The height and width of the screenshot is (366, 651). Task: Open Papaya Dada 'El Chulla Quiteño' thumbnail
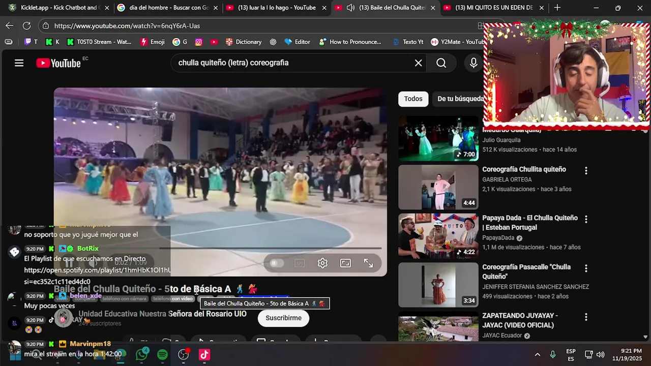[438, 236]
